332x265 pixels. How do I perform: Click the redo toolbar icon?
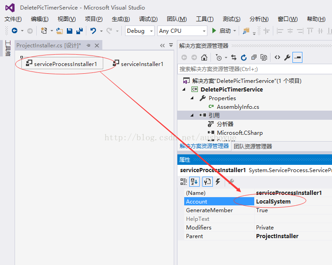[x=109, y=31]
